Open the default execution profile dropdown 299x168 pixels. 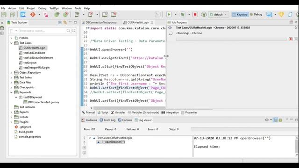[219, 14]
